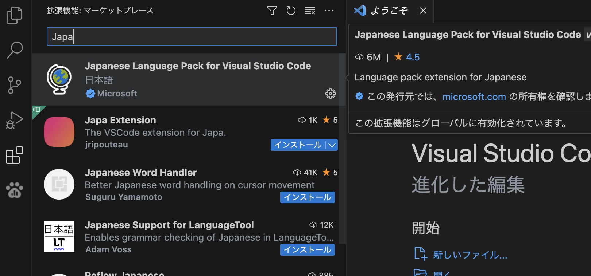
Task: Open the Search view in activity bar
Action: point(15,50)
